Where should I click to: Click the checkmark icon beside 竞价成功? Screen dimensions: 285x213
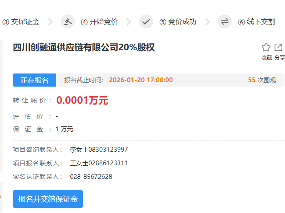146,21
